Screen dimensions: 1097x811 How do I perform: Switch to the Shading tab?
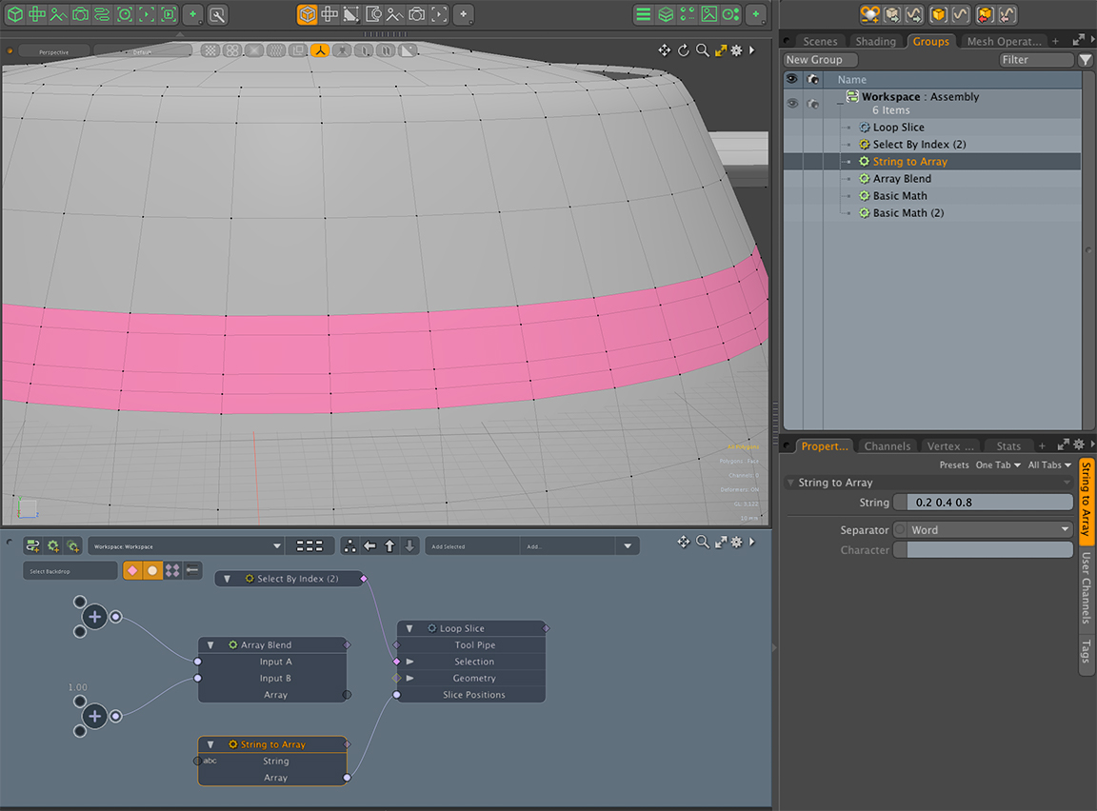tap(875, 41)
